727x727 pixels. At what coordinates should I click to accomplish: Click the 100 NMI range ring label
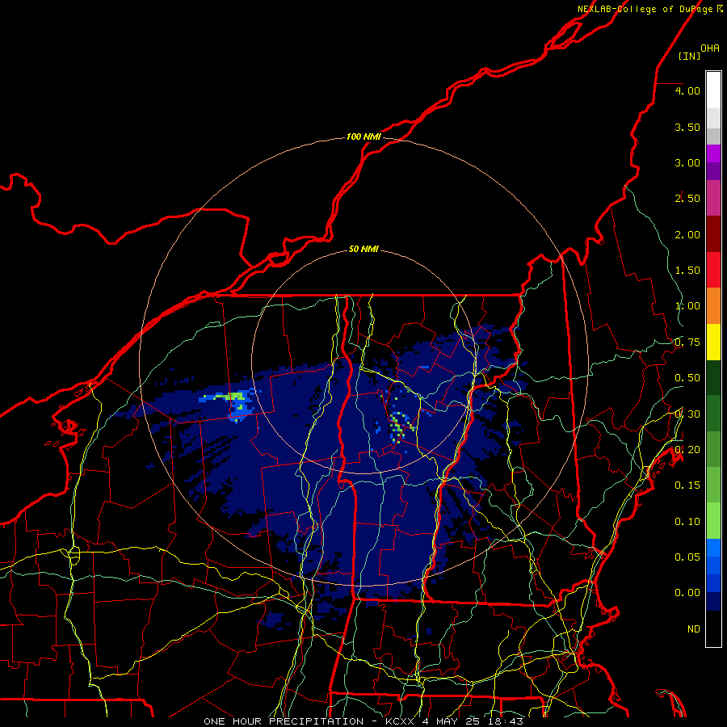[364, 137]
